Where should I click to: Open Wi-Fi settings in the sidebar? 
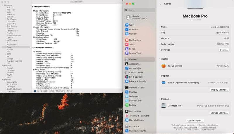(x=132, y=25)
